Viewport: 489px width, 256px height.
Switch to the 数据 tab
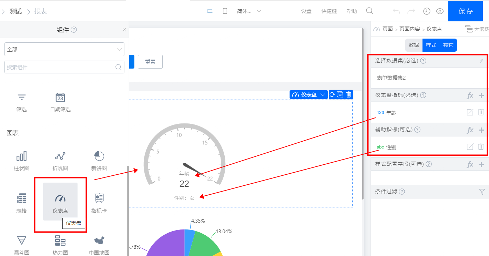(x=414, y=45)
